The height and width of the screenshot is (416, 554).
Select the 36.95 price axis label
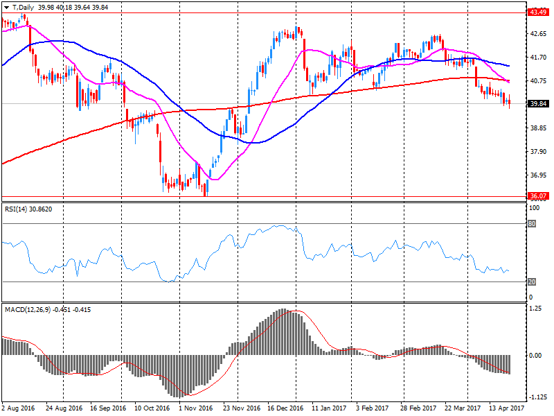coord(538,175)
